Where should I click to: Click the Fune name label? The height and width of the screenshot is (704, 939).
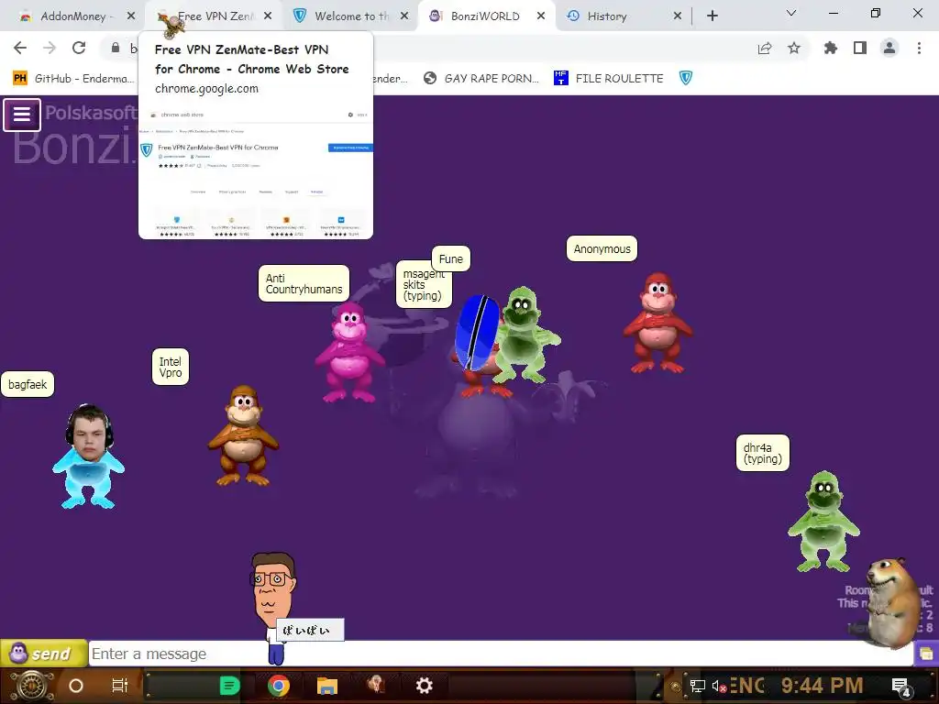point(450,258)
